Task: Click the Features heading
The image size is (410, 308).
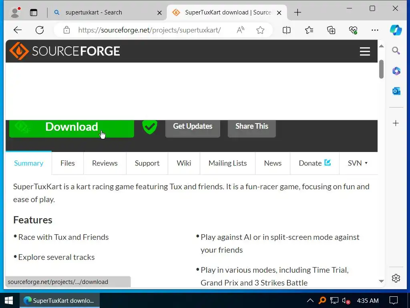Action: (x=33, y=220)
